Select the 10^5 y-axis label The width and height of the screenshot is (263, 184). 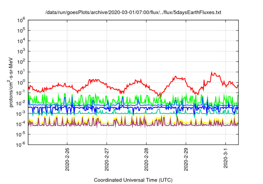point(21,31)
